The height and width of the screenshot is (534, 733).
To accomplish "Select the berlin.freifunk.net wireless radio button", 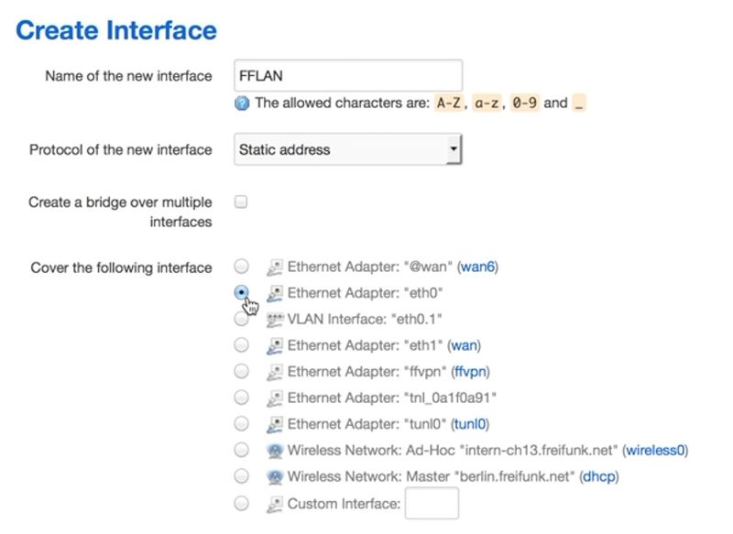I will point(241,476).
